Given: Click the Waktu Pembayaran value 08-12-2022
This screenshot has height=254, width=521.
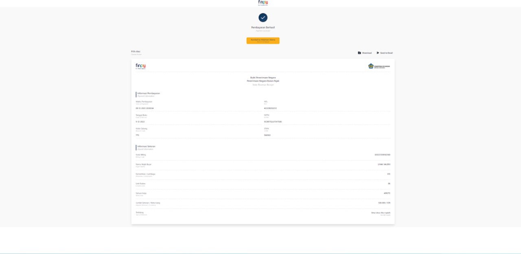Looking at the screenshot, I should [144, 108].
